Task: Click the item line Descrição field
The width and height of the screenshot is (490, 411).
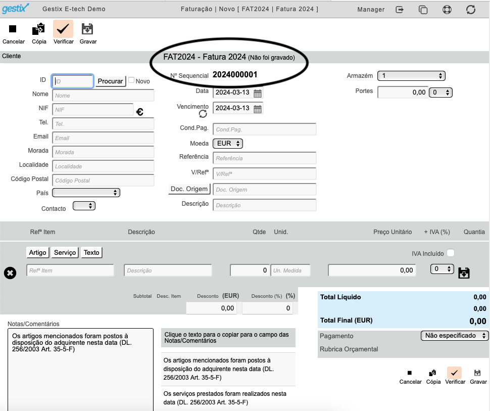Action: 168,270
